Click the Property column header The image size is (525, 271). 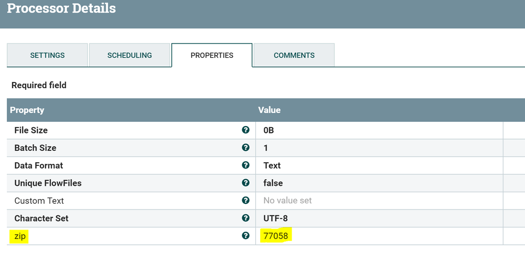coord(27,110)
